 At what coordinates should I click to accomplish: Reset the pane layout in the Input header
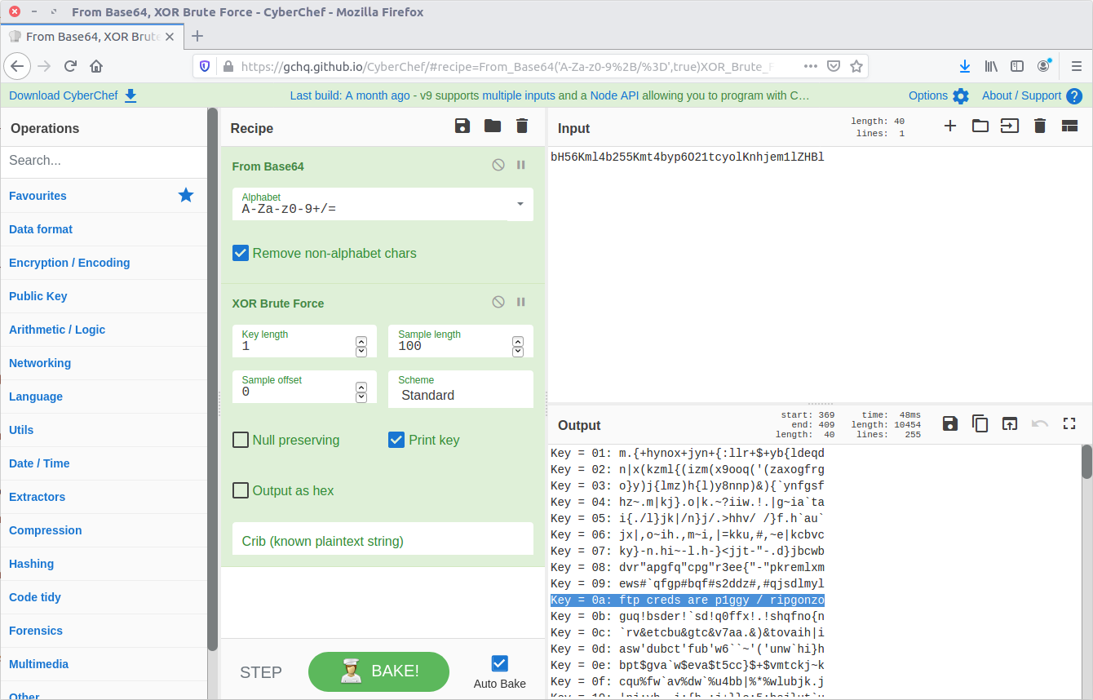[x=1070, y=126]
